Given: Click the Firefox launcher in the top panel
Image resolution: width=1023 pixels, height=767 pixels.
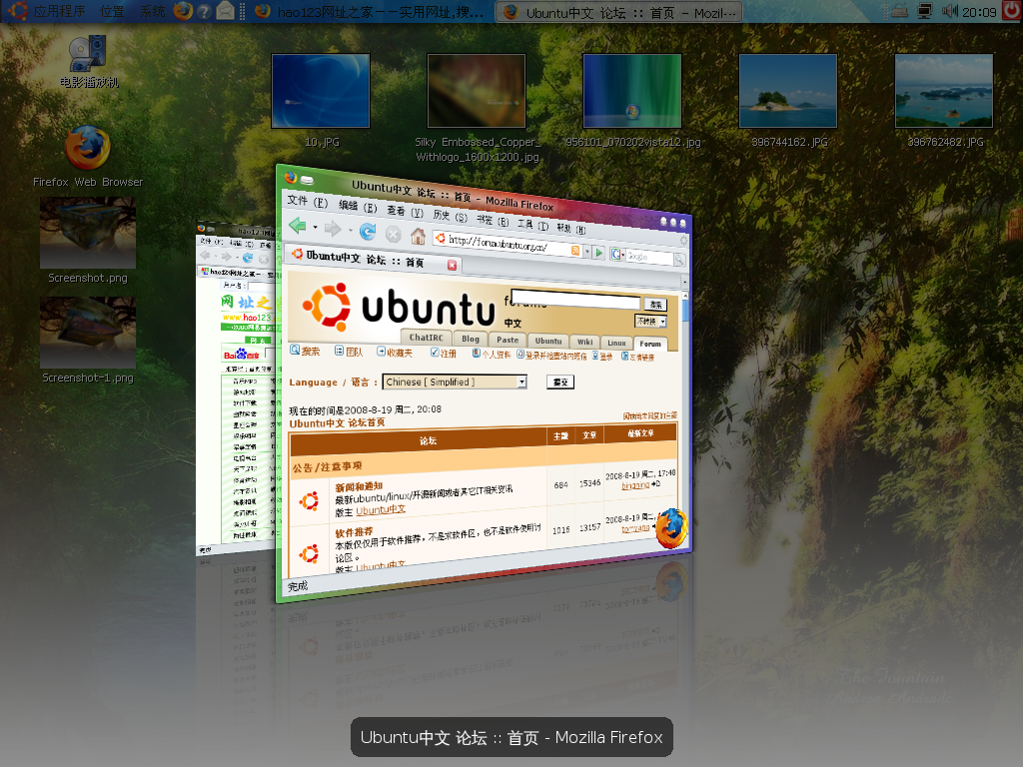Looking at the screenshot, I should 183,11.
